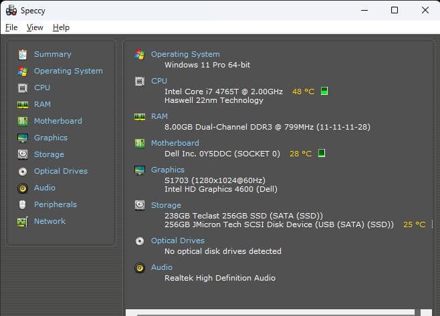The height and width of the screenshot is (316, 440).
Task: Click the Operating System Windows flag sidebar icon
Action: coord(23,71)
